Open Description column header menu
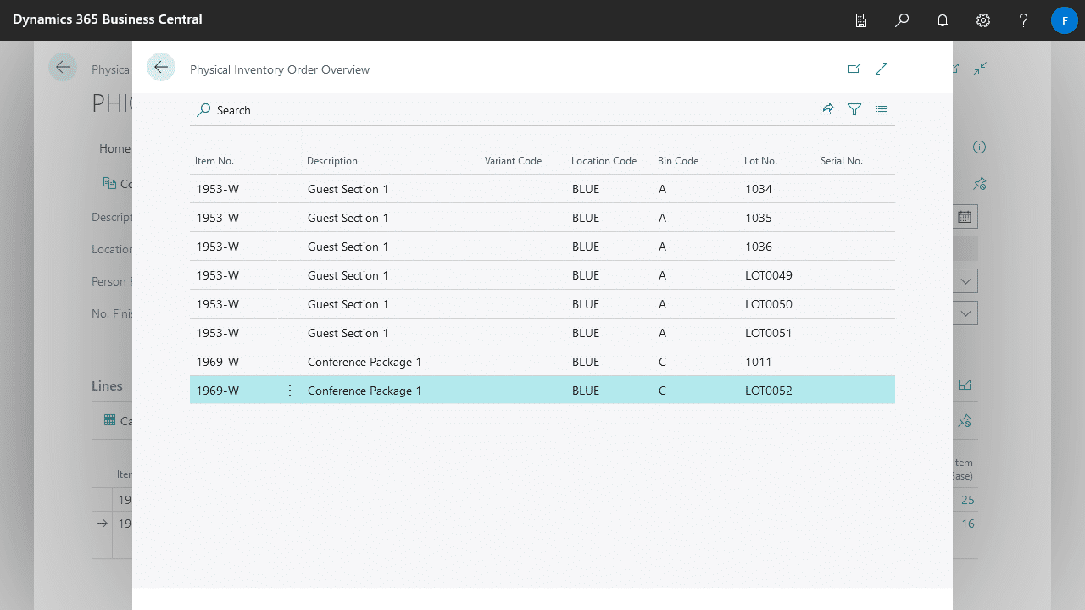1085x610 pixels. coord(332,161)
